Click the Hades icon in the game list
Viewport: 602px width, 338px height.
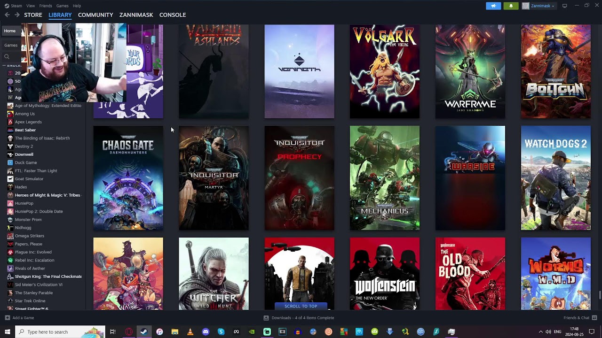click(10, 187)
